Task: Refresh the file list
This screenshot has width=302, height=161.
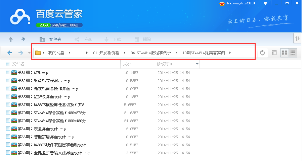Action: 262,53
